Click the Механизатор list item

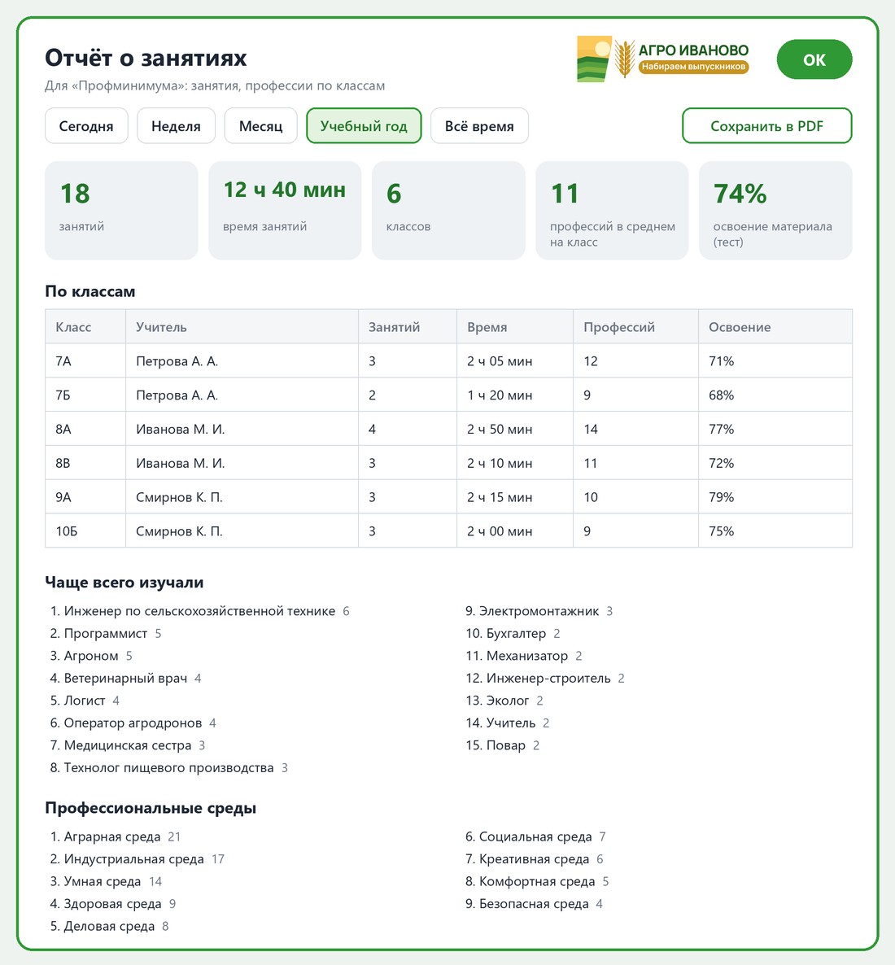(x=524, y=656)
